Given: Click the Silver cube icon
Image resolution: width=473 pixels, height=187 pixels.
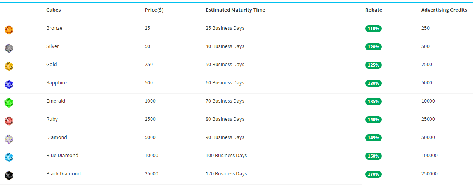Looking at the screenshot, I should (x=9, y=48).
